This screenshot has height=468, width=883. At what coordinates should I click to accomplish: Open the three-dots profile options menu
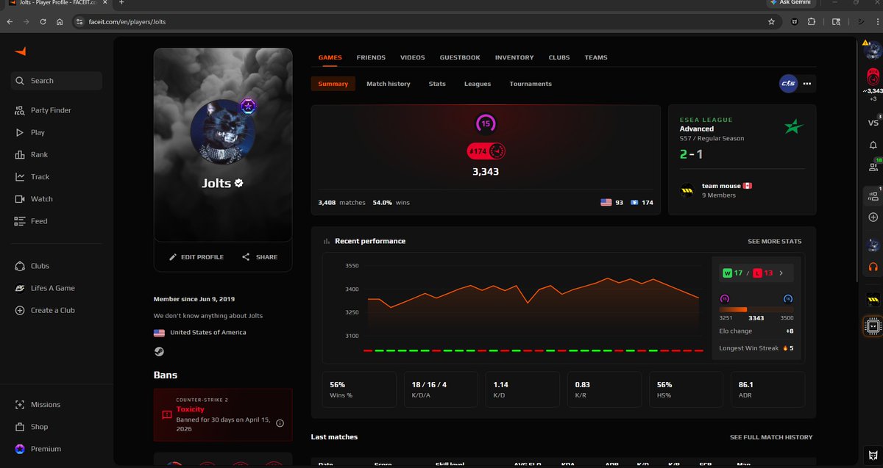pyautogui.click(x=807, y=84)
